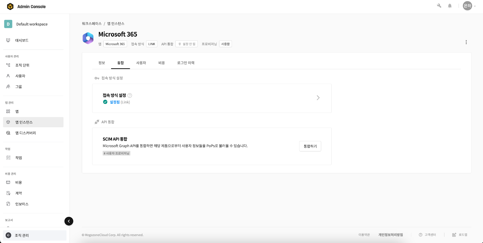
Task: Switch to the 사용자 tab
Action: pos(141,63)
